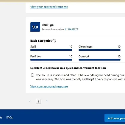Open top View your approved response link
The height and width of the screenshot is (125, 125).
(x=49, y=7)
